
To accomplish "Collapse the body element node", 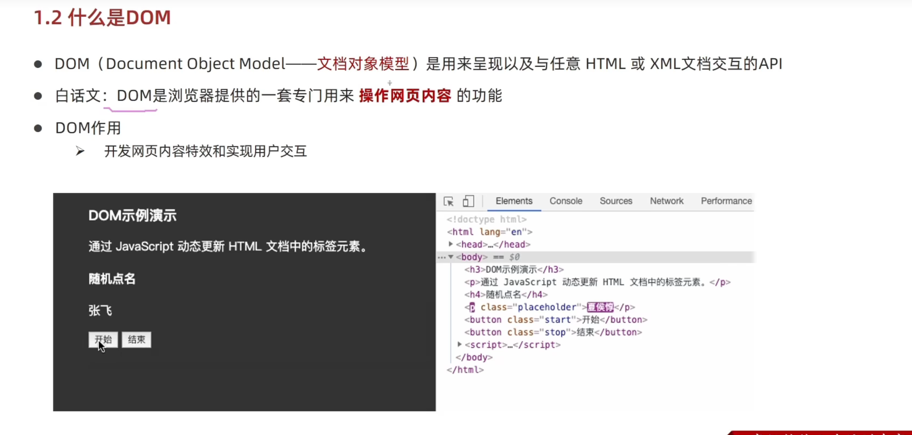I will 451,257.
